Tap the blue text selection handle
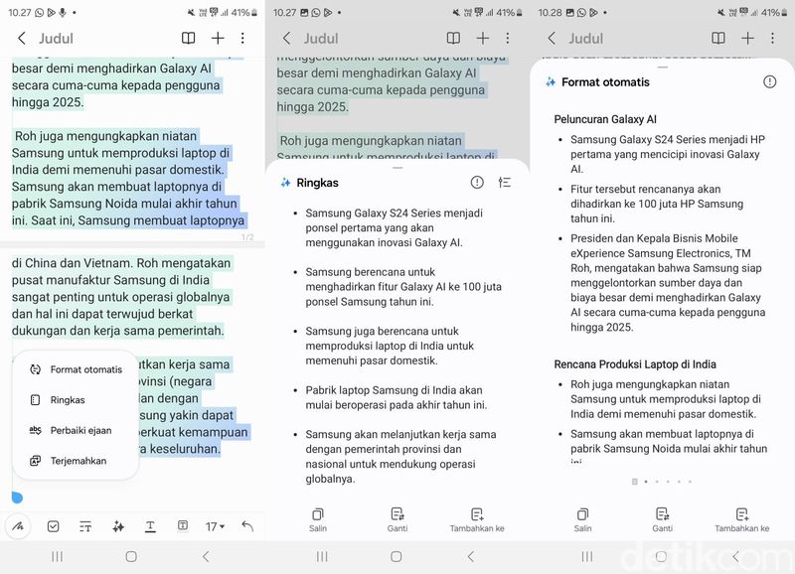The image size is (795, 574). 17,497
